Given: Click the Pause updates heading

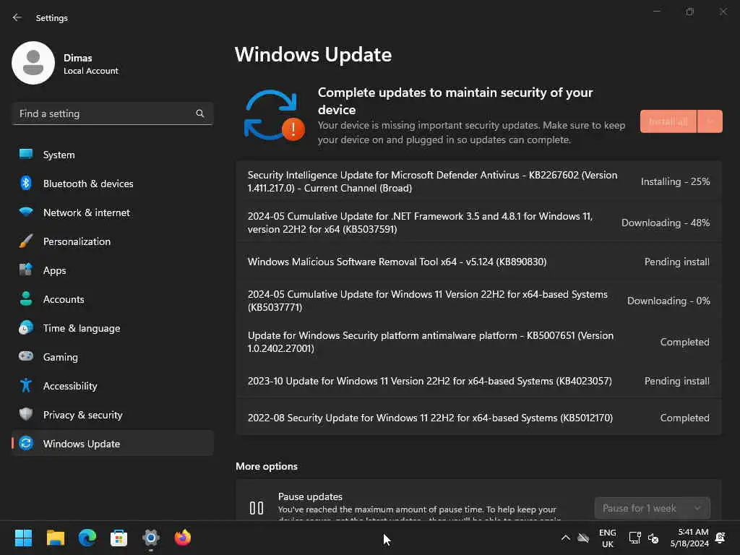Looking at the screenshot, I should [310, 496].
